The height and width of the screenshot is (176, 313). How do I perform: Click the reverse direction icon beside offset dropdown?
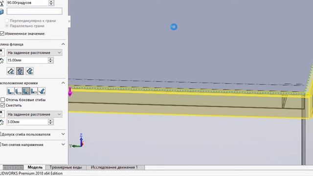(1, 114)
